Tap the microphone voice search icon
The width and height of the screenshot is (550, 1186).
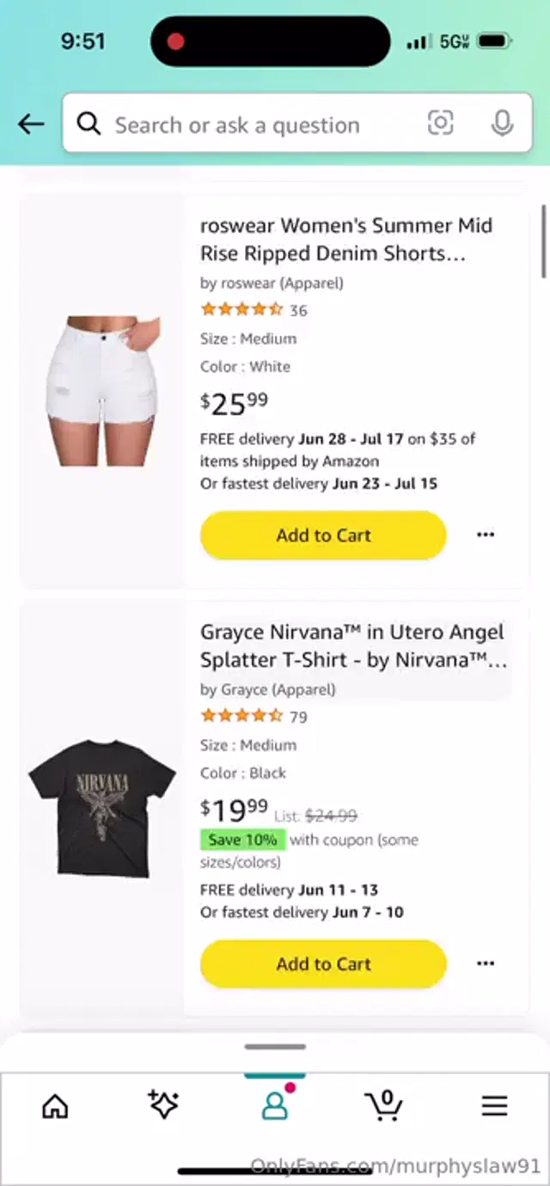pos(502,124)
